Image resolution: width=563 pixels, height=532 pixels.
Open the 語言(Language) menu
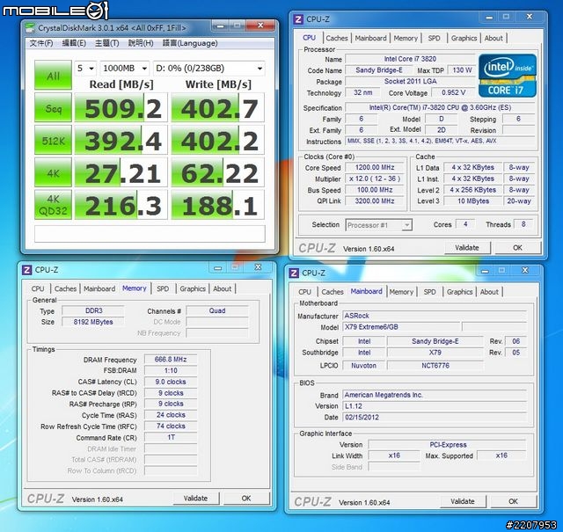tap(190, 43)
